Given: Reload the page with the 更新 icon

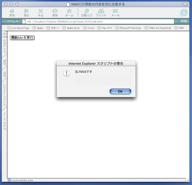Looking at the screenshot, I should point(55,11).
